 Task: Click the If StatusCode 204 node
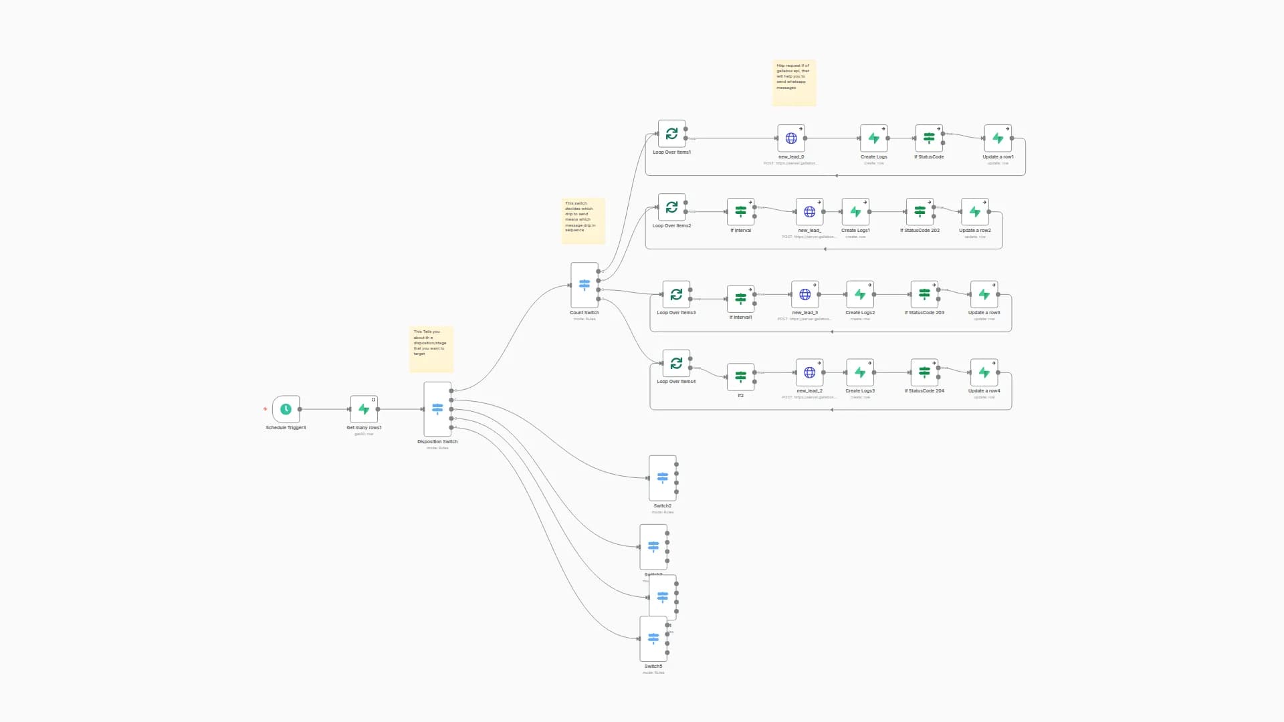924,372
